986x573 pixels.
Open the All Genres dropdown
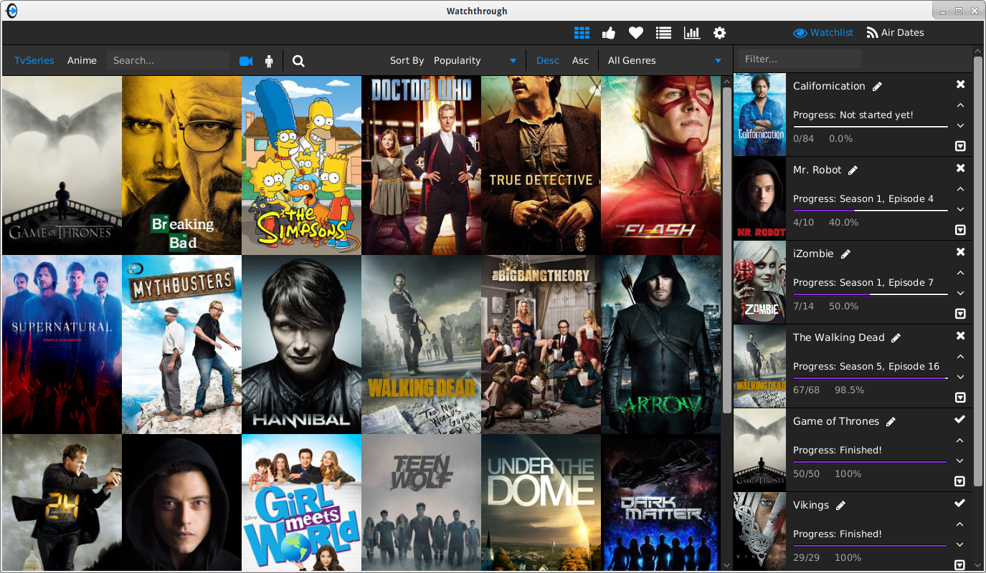[664, 61]
